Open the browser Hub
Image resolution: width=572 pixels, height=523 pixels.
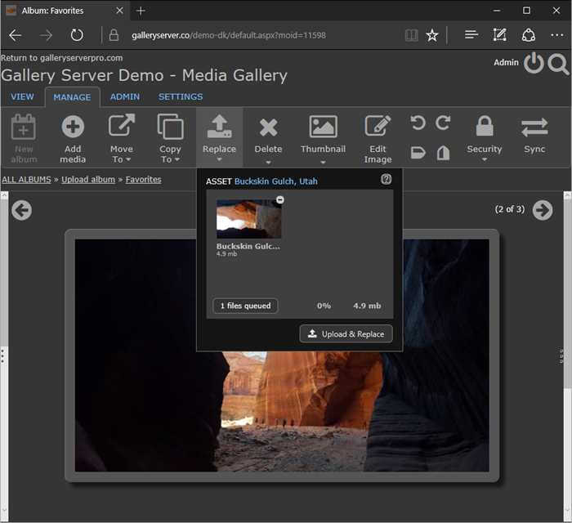coord(471,35)
